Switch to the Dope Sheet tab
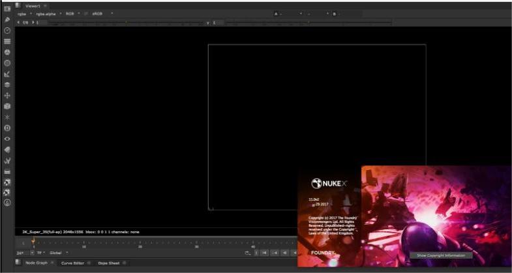 pos(108,263)
